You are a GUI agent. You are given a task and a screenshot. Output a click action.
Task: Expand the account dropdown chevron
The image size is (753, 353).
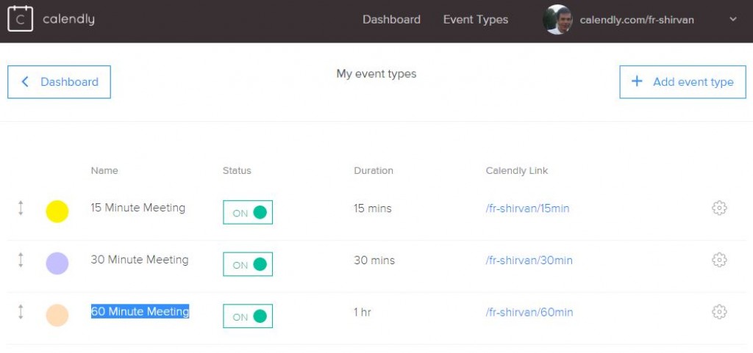tap(733, 19)
